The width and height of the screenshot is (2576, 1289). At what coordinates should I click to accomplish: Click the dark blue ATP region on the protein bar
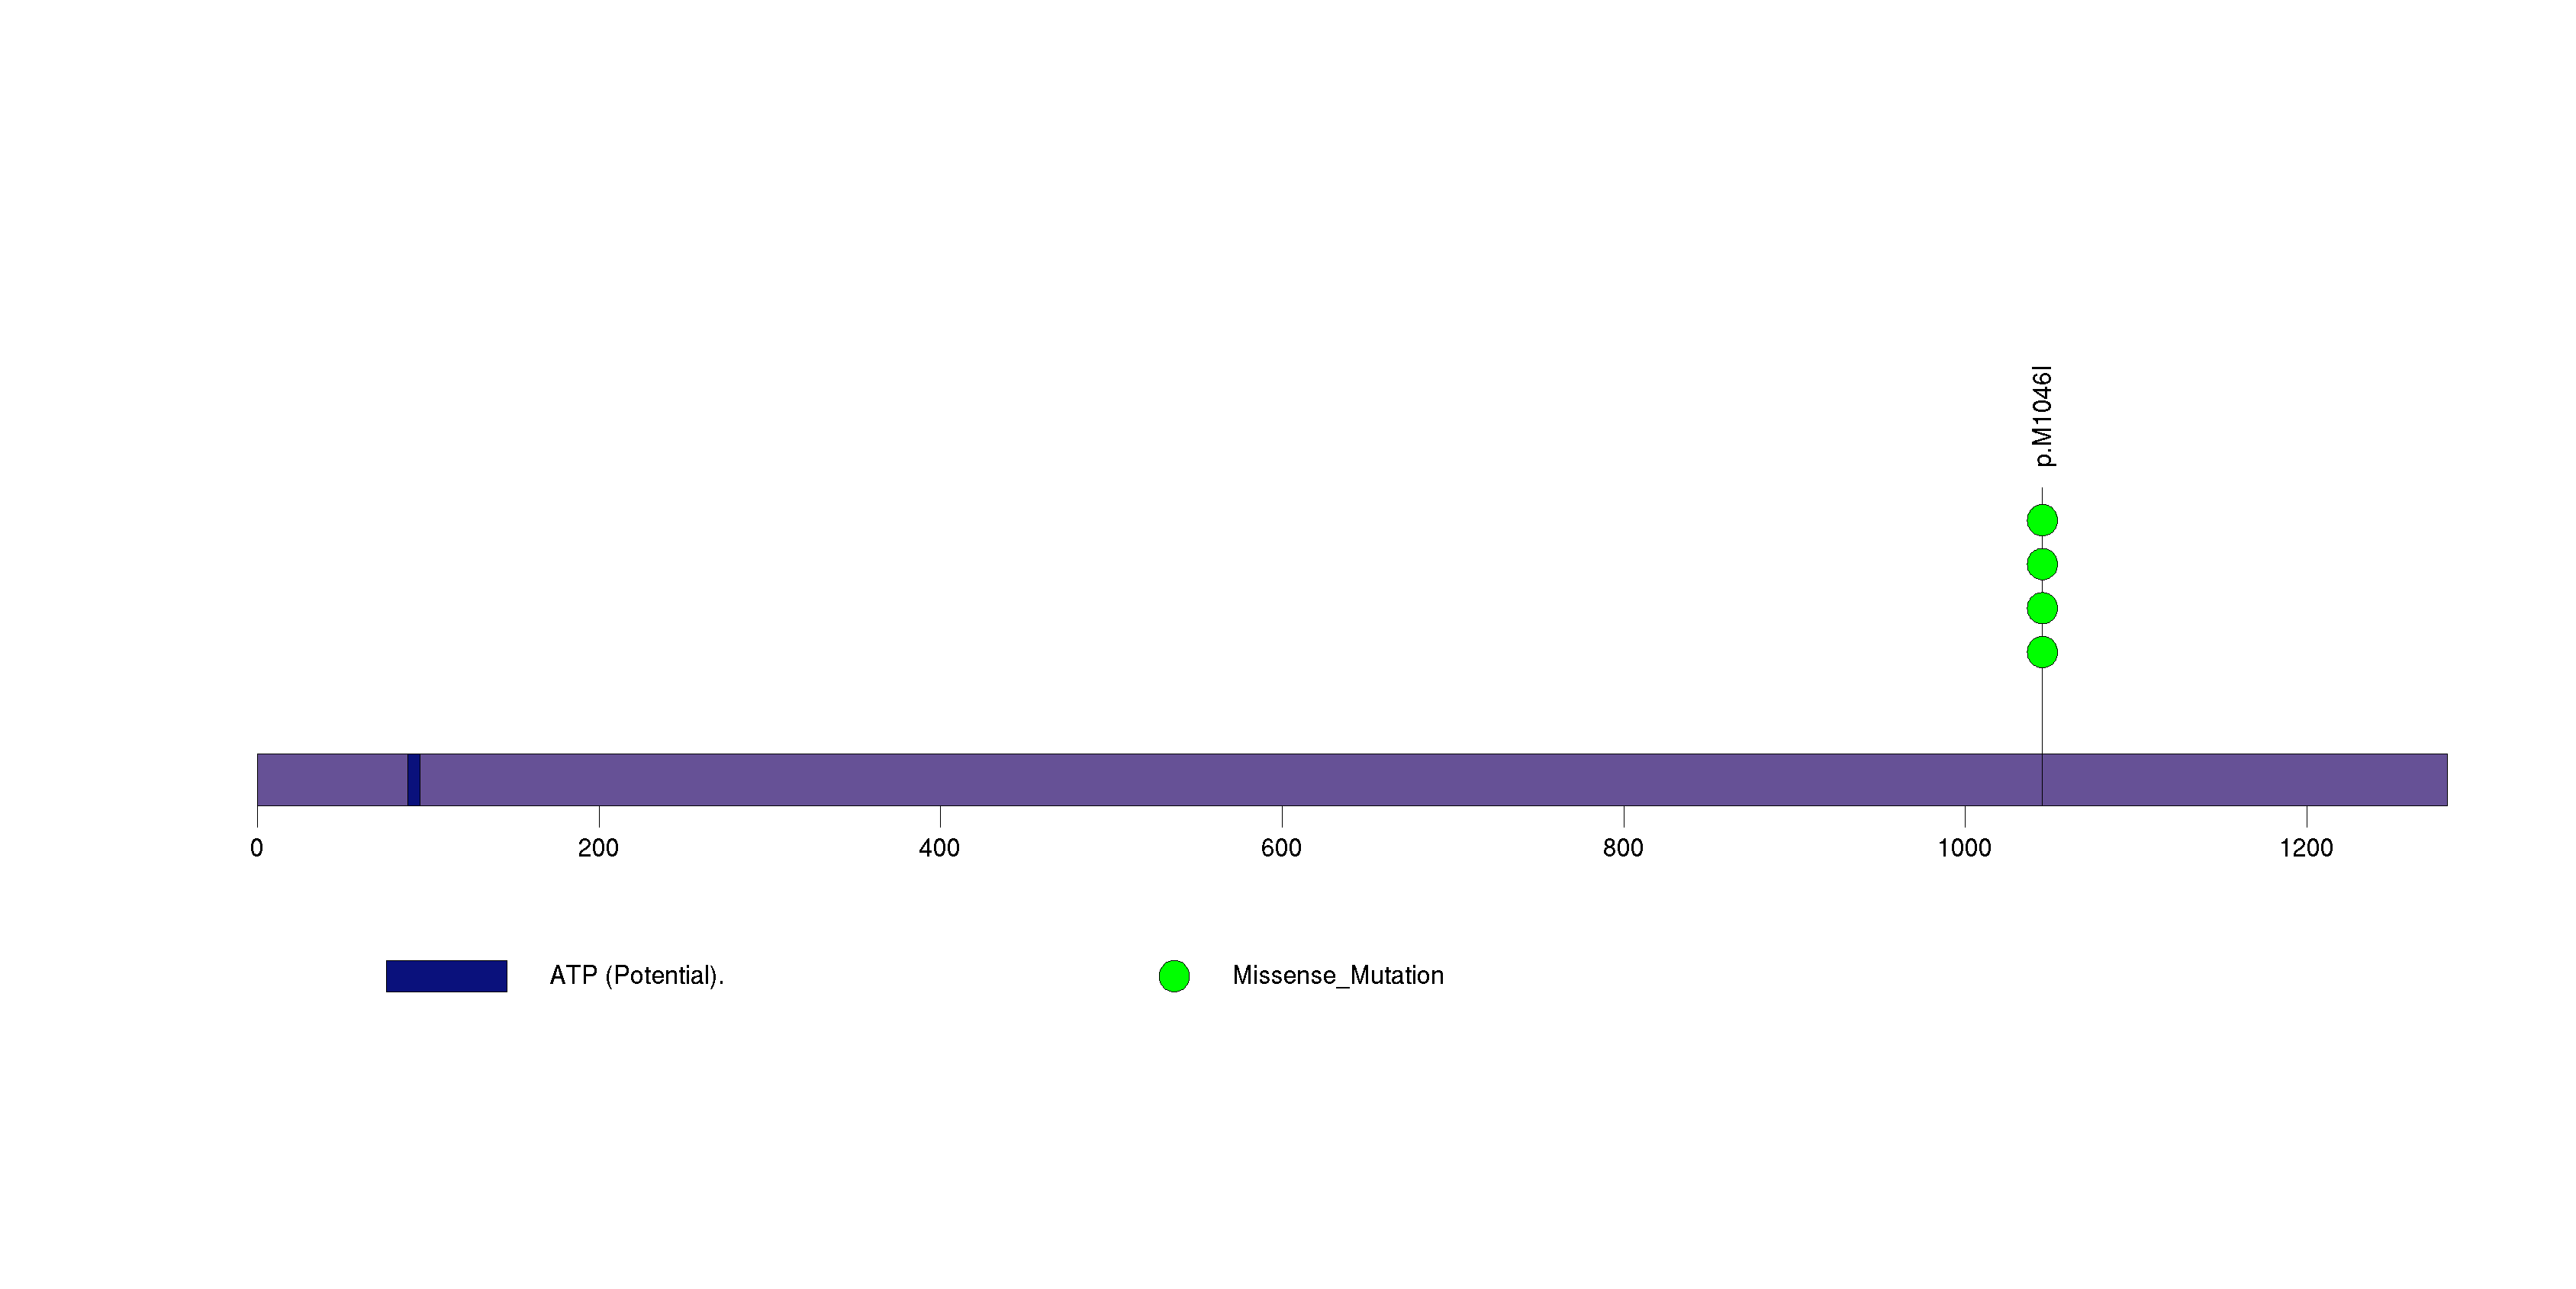click(x=413, y=780)
